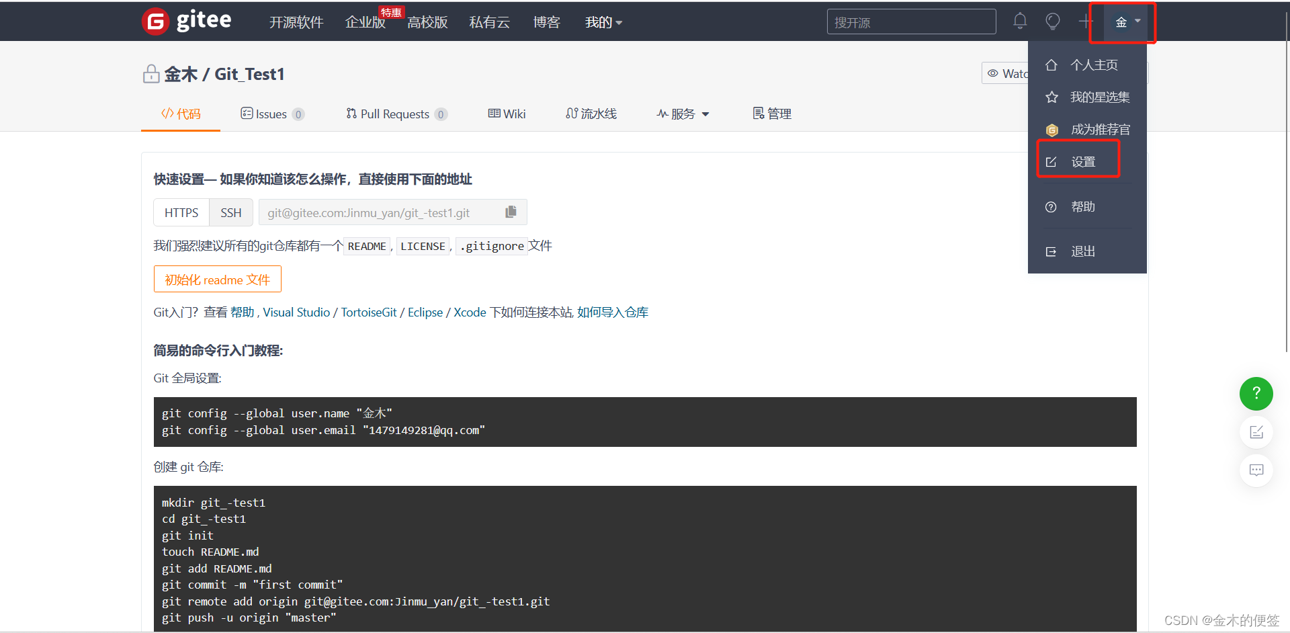Expand the 服务 dropdown tab

[x=683, y=114]
